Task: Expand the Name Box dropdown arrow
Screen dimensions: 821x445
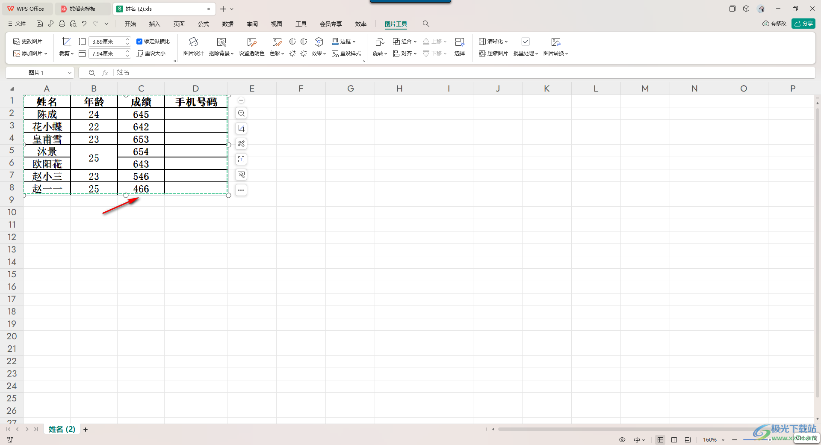Action: [70, 73]
